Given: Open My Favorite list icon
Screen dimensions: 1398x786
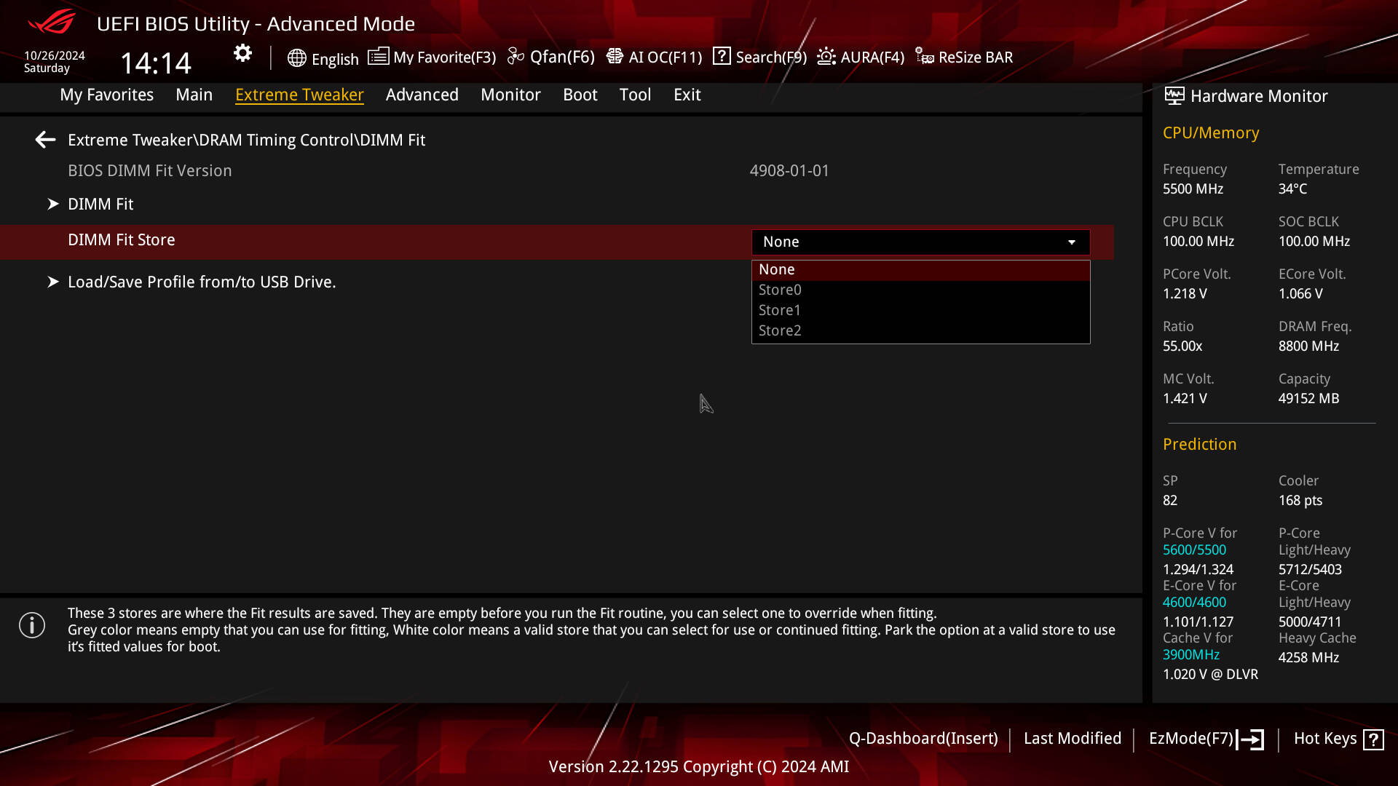Looking at the screenshot, I should coord(378,57).
